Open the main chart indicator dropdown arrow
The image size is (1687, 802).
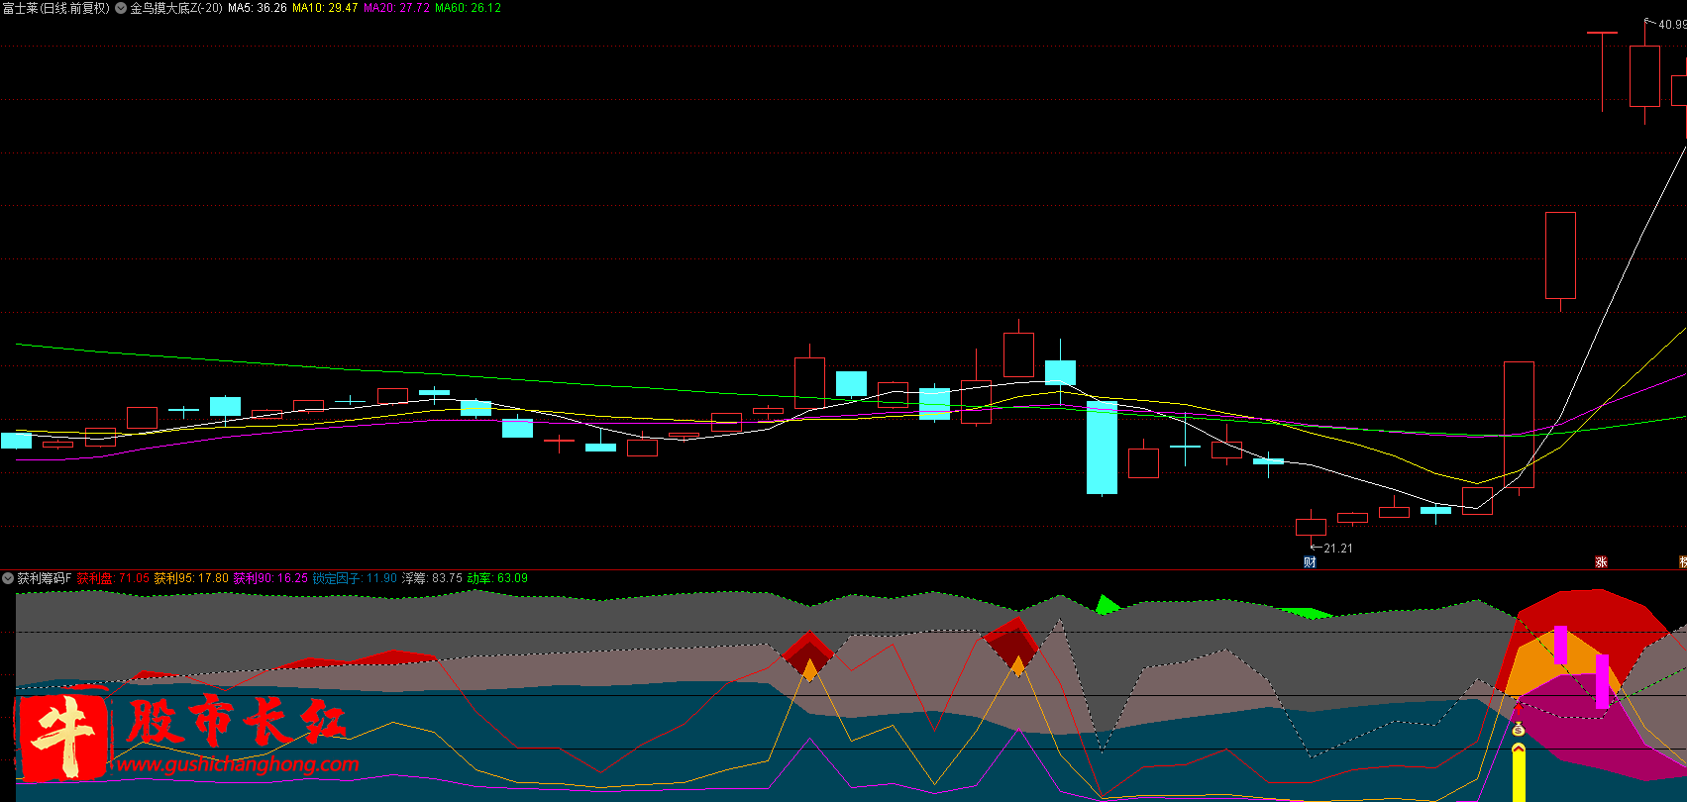click(x=121, y=8)
